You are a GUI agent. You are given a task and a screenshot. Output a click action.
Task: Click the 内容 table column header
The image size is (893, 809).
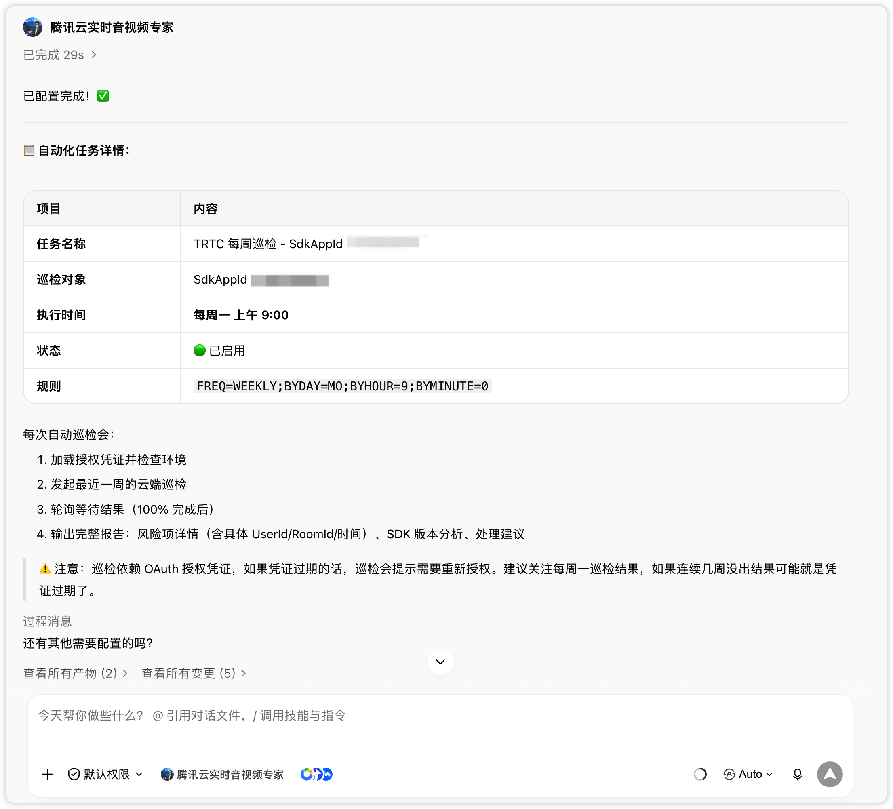[206, 209]
